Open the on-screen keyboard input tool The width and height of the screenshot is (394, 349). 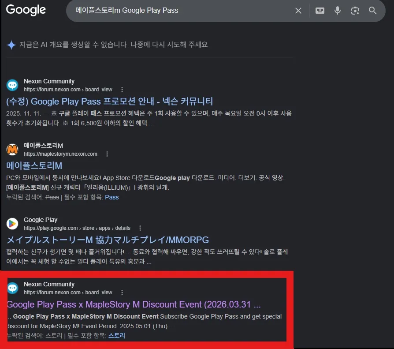point(320,11)
